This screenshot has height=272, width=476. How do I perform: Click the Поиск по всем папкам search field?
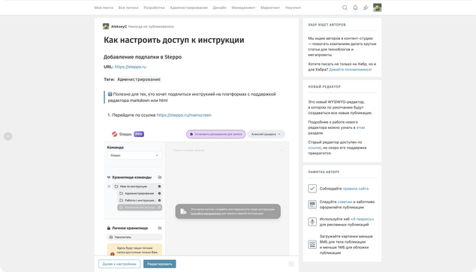(x=227, y=150)
